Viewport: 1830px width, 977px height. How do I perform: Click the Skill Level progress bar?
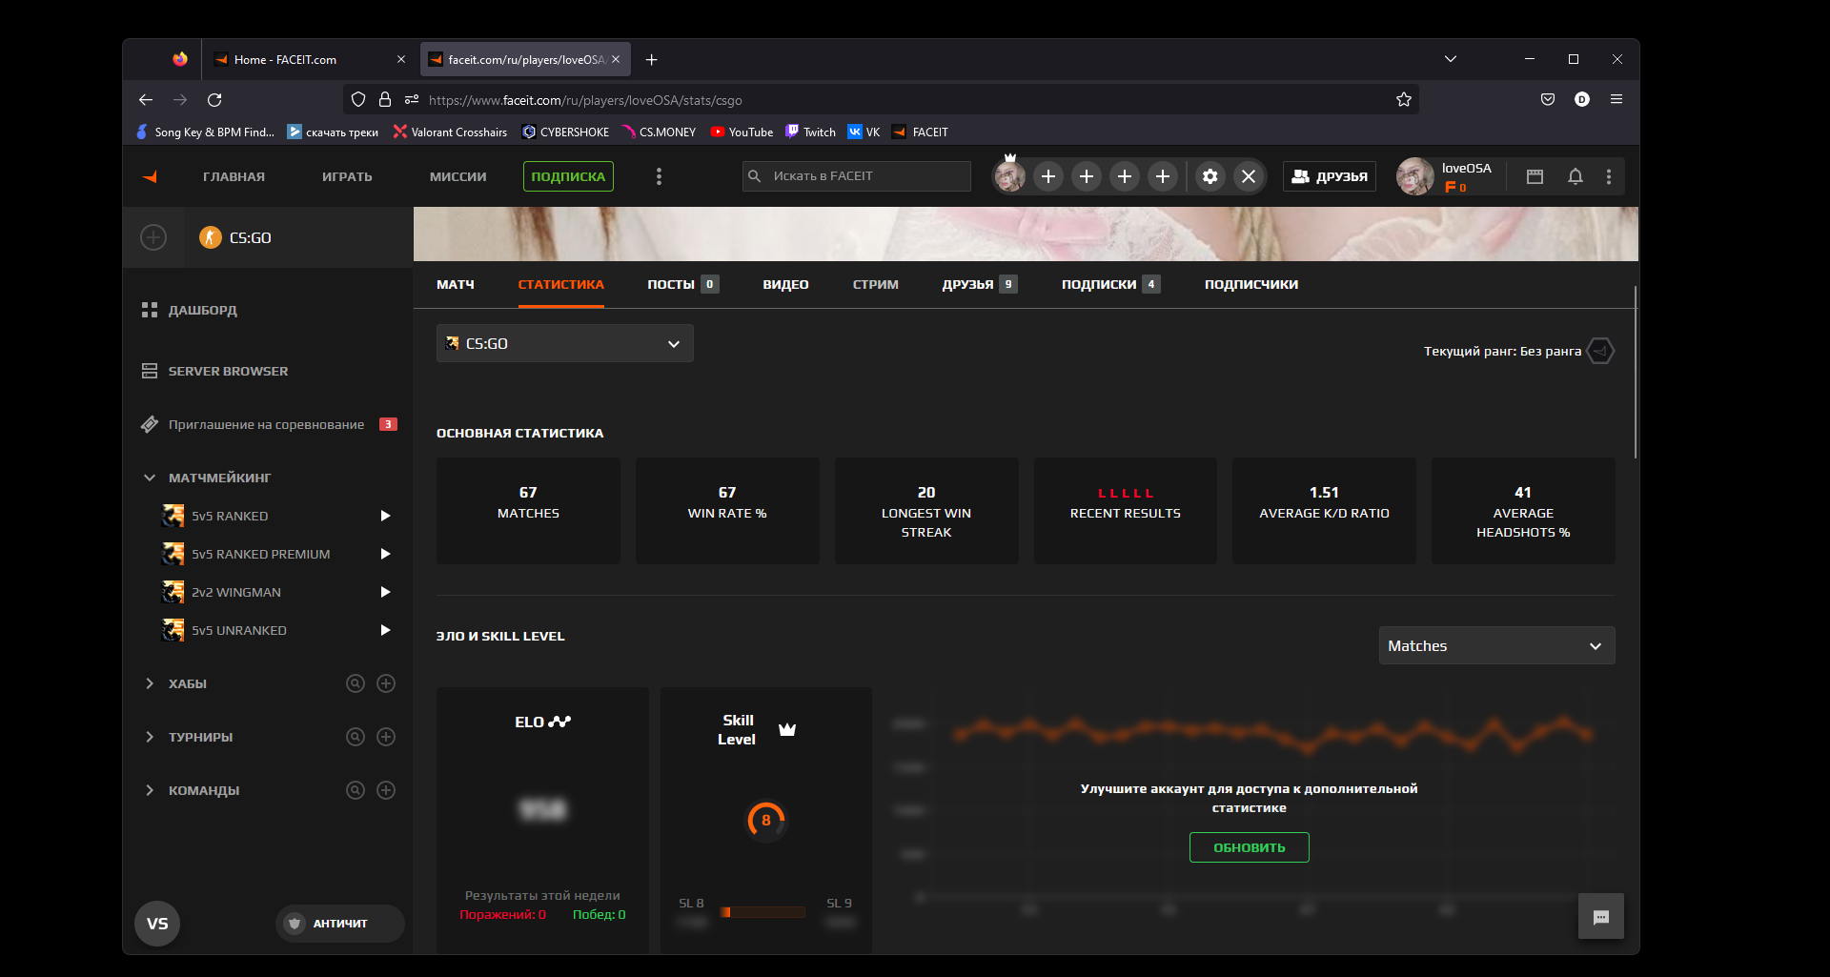[762, 912]
